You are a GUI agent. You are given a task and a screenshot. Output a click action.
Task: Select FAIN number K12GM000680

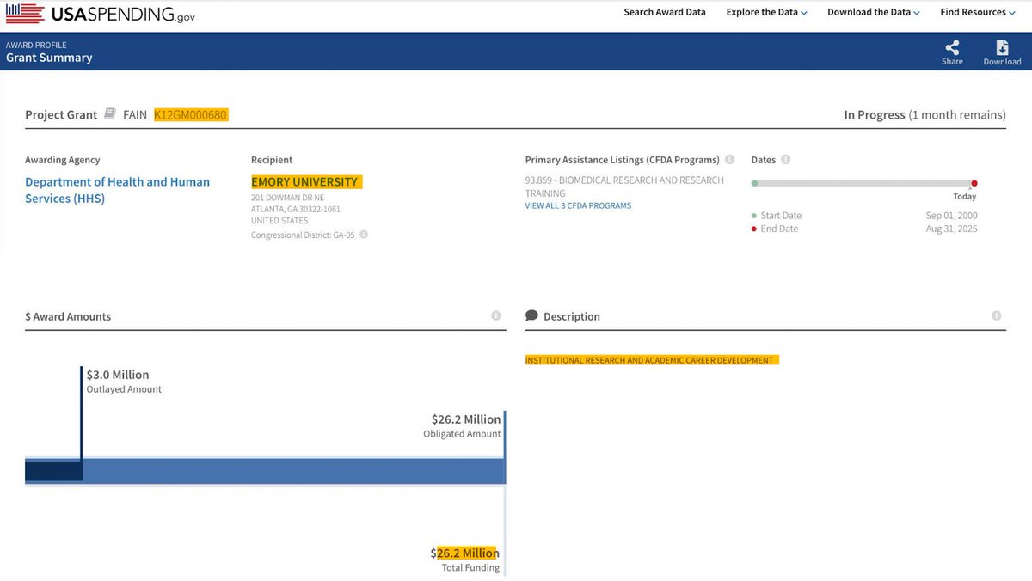coord(191,114)
